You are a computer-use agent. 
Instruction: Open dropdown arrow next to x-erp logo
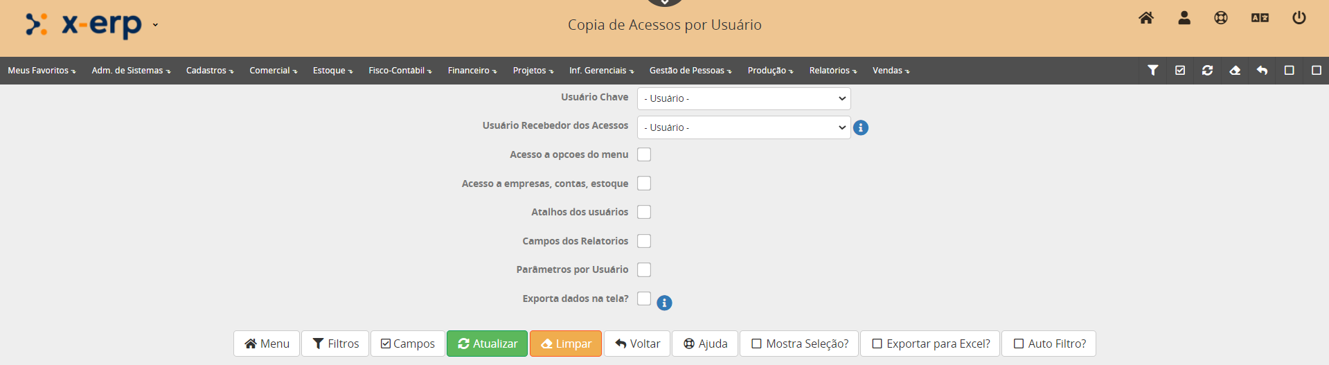[x=155, y=25]
